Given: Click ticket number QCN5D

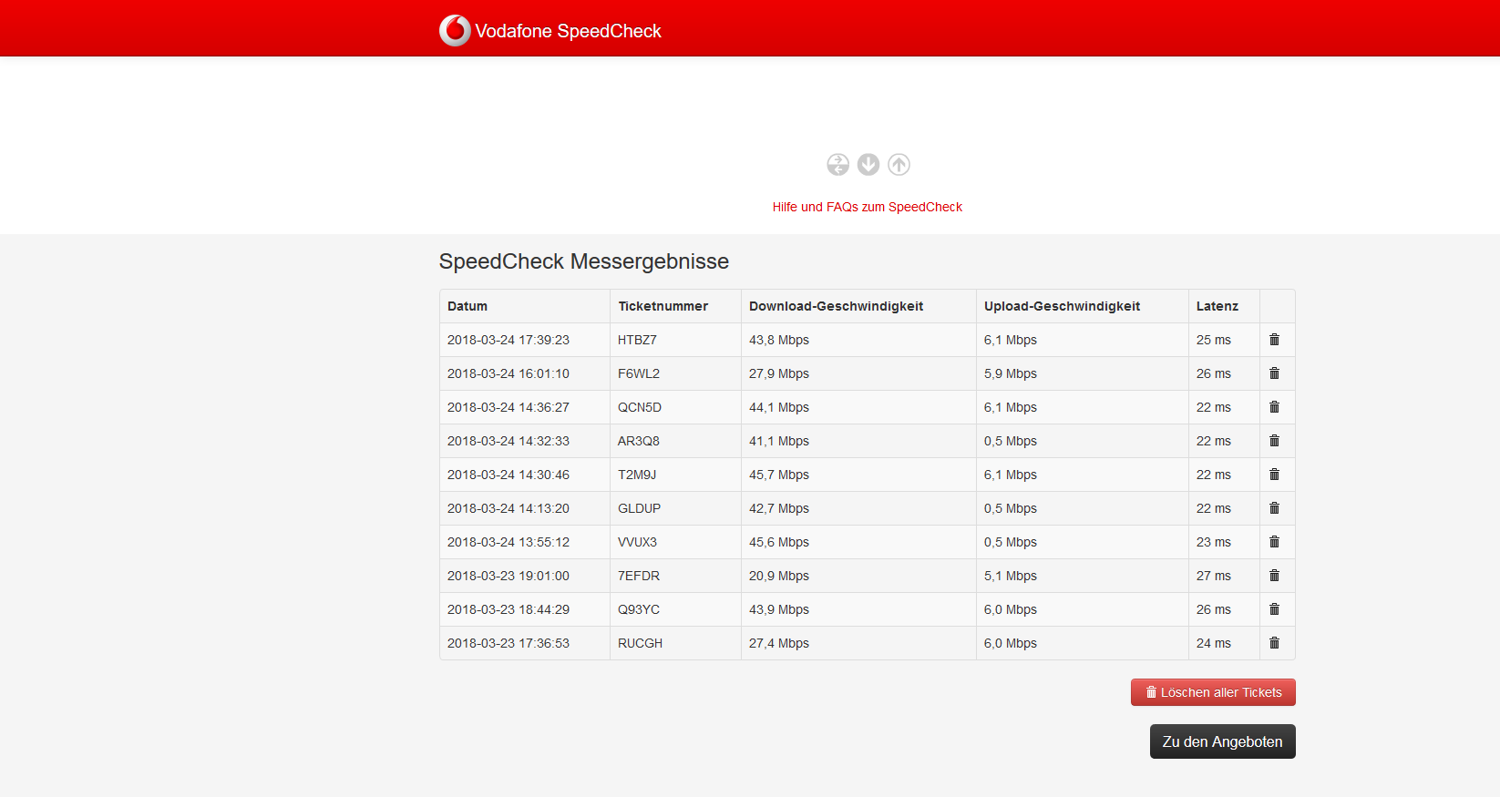Looking at the screenshot, I should 640,407.
